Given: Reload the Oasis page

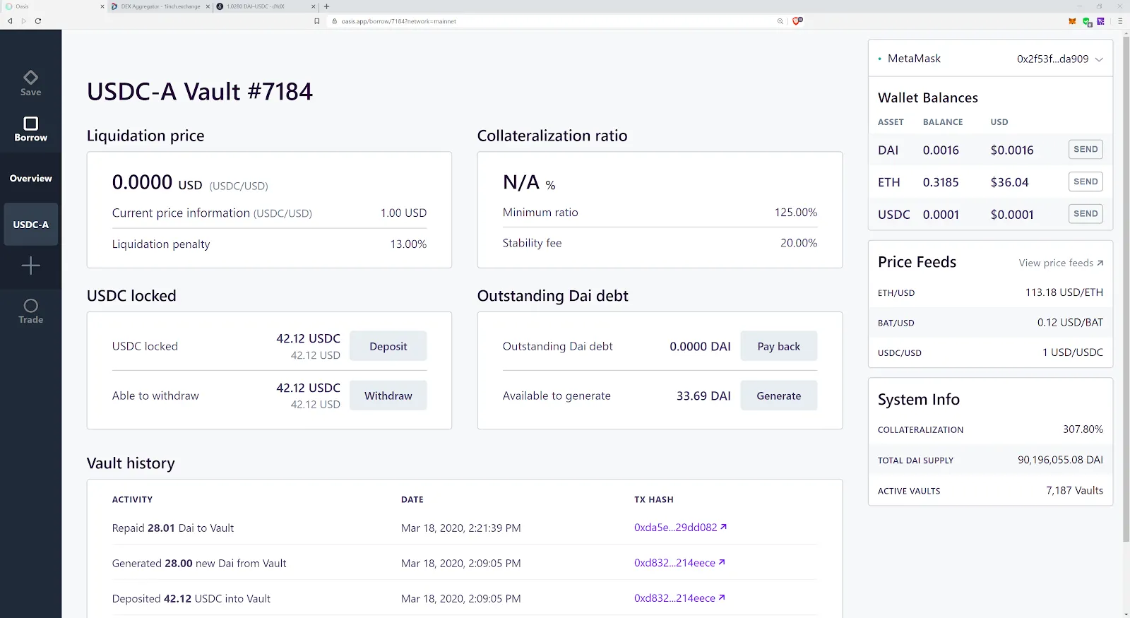Looking at the screenshot, I should 37,21.
